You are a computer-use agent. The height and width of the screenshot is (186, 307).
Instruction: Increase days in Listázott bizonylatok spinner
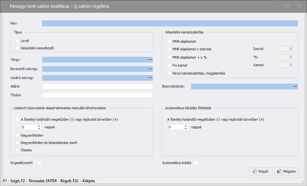pyautogui.click(x=39, y=126)
